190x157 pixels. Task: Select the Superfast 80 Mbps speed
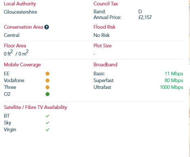click(174, 80)
